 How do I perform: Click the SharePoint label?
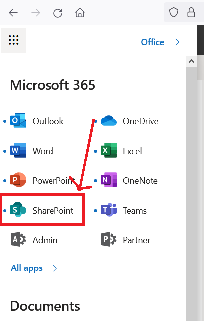tap(53, 210)
